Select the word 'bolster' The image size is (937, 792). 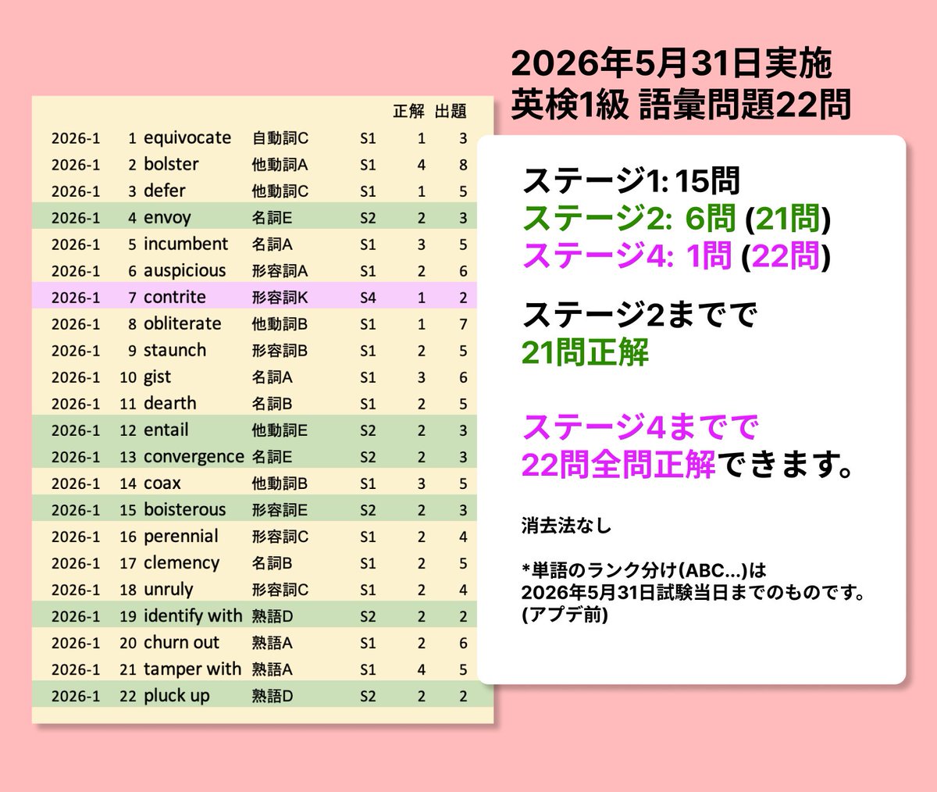(x=171, y=165)
